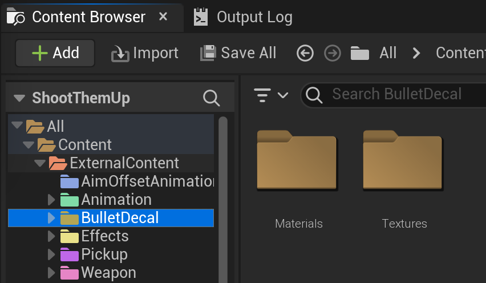Expand the Animation folder arrow
The image size is (486, 283).
(x=51, y=200)
